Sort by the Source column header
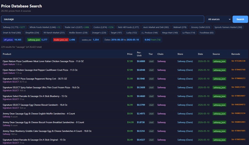249x145 pixels. pyautogui.click(x=216, y=54)
